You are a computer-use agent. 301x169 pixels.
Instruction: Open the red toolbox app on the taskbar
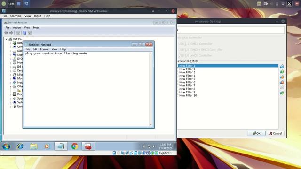coord(88,146)
